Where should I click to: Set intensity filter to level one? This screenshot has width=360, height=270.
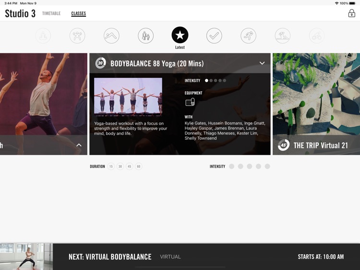click(x=231, y=166)
